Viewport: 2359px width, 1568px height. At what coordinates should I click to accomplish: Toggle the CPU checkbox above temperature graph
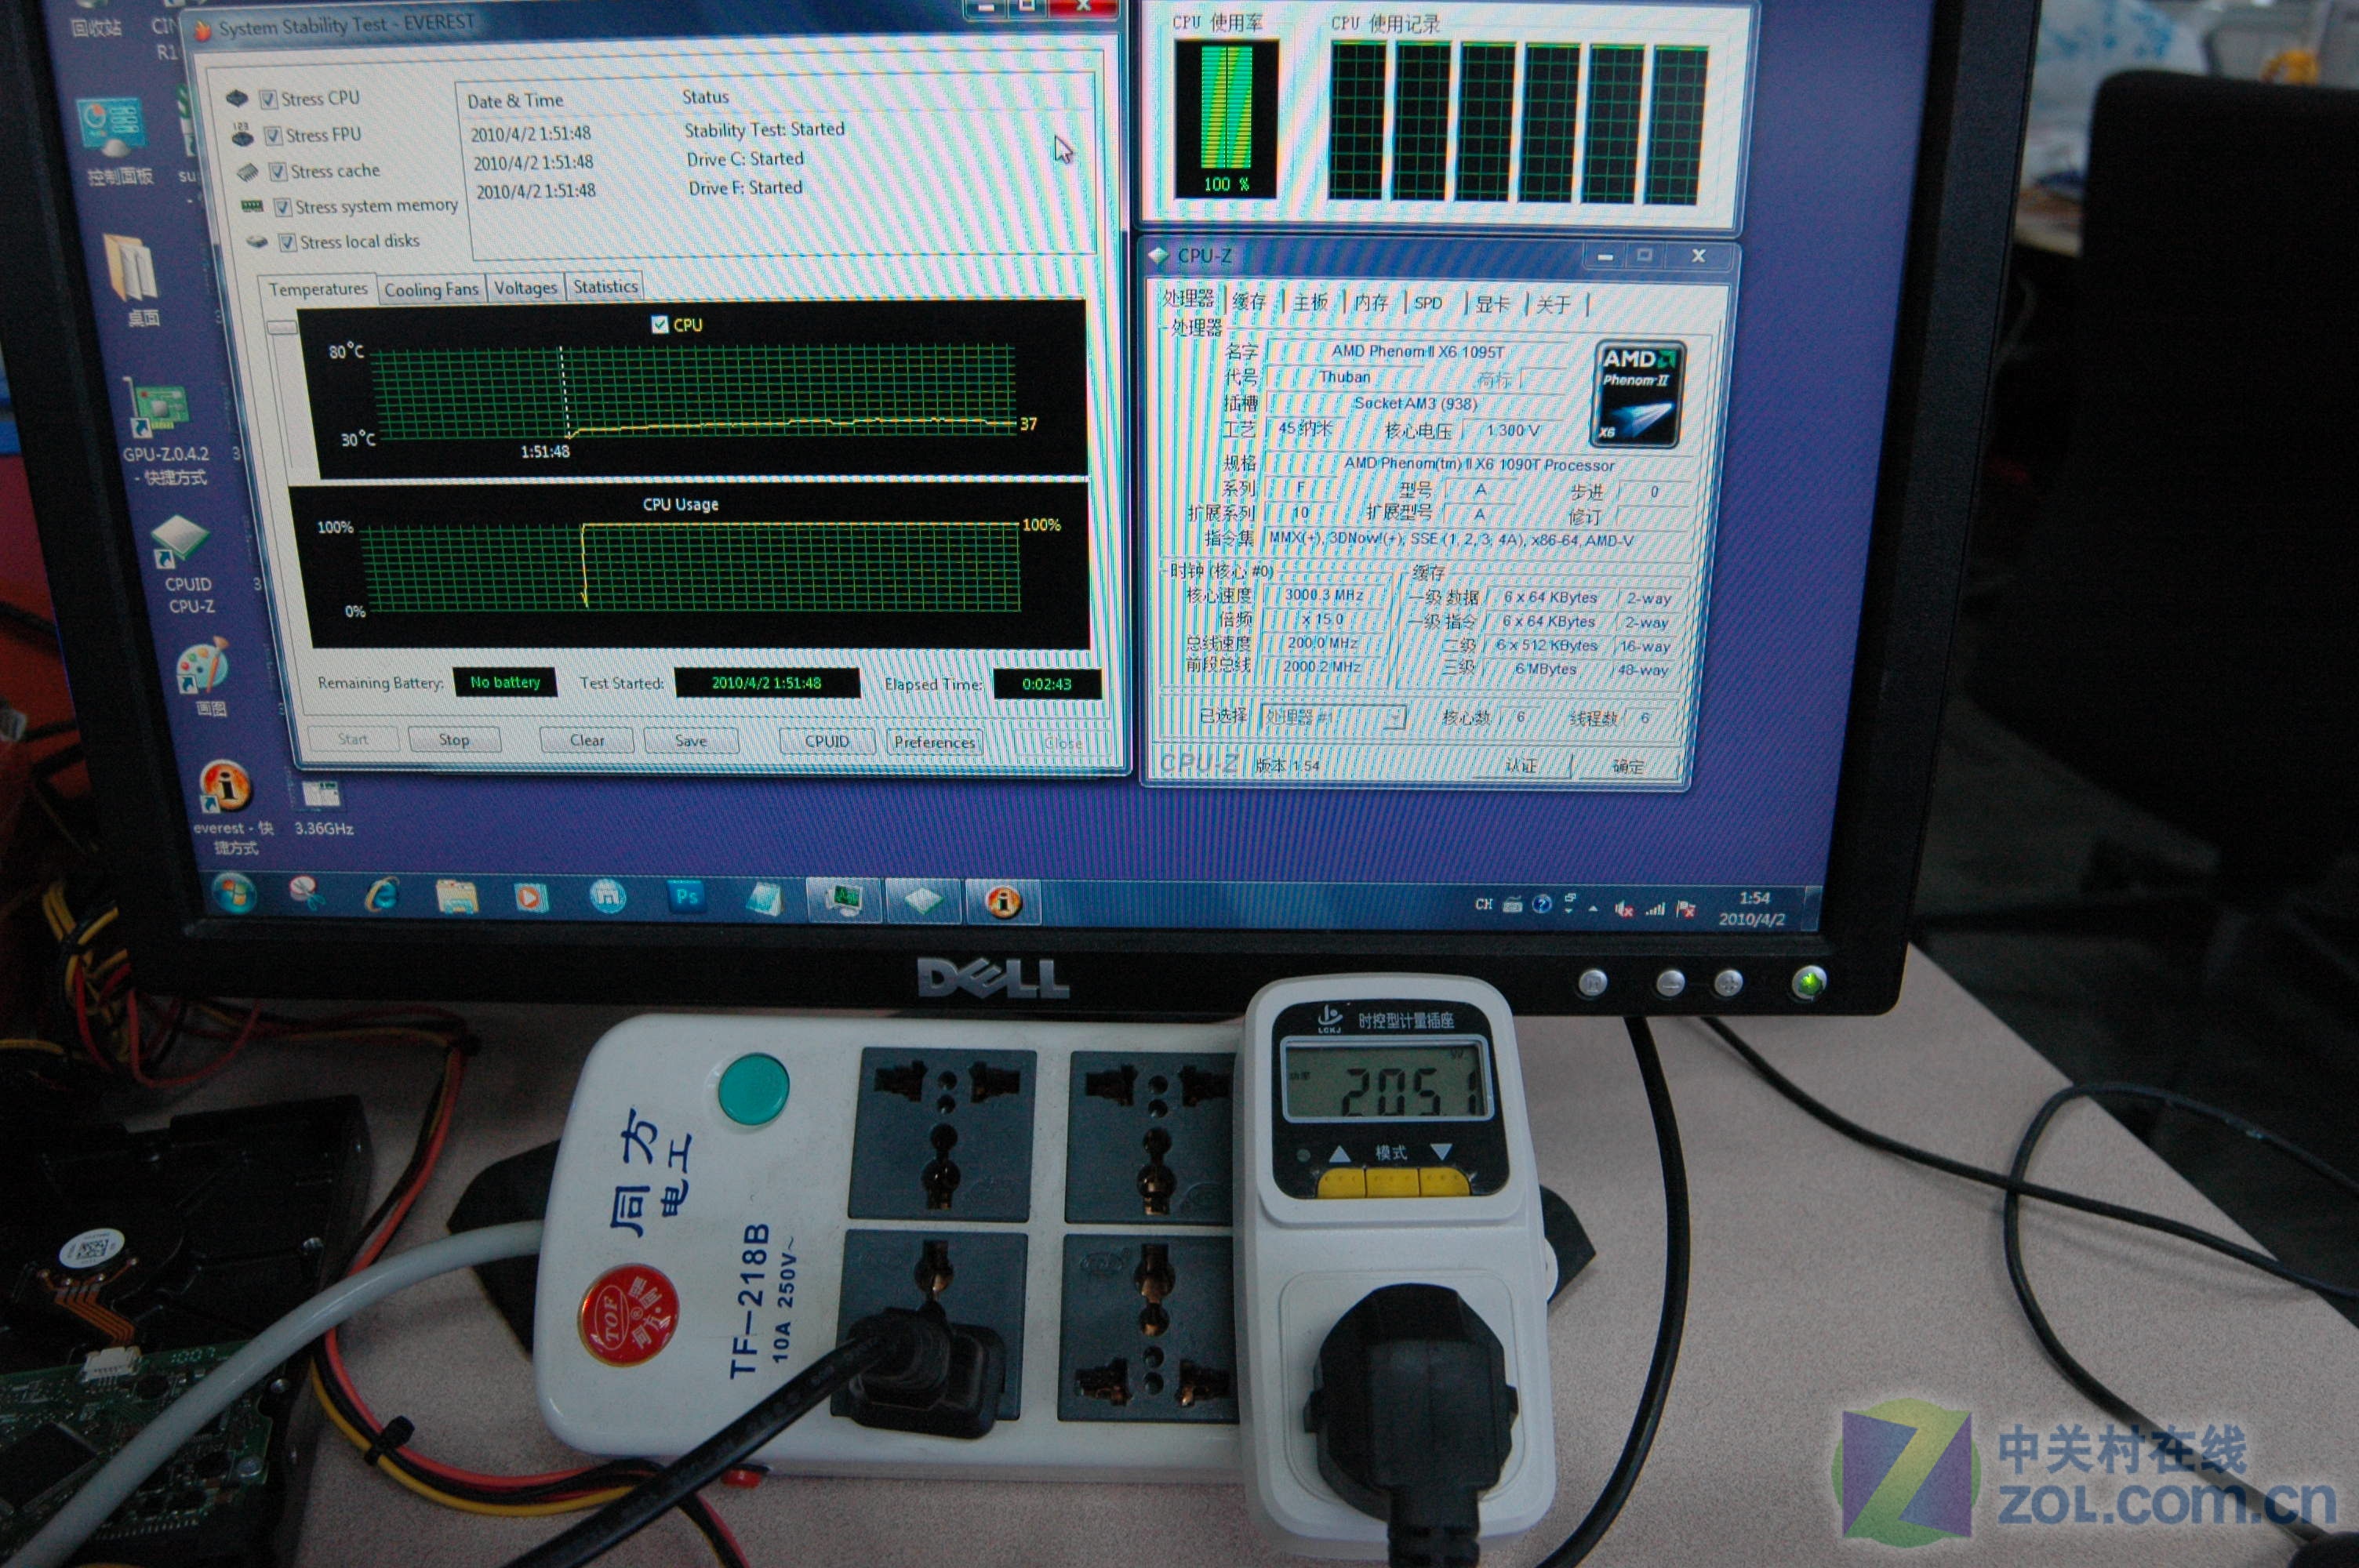[659, 324]
